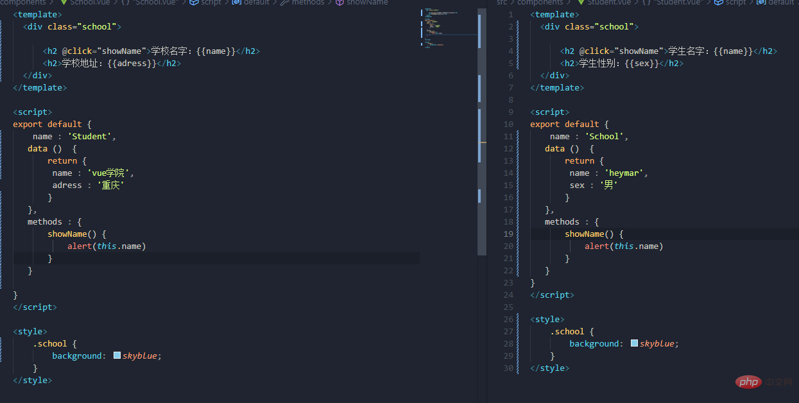Screen dimensions: 799x403
Task: Click line number 11 in the right editor gutter
Action: tap(509, 136)
